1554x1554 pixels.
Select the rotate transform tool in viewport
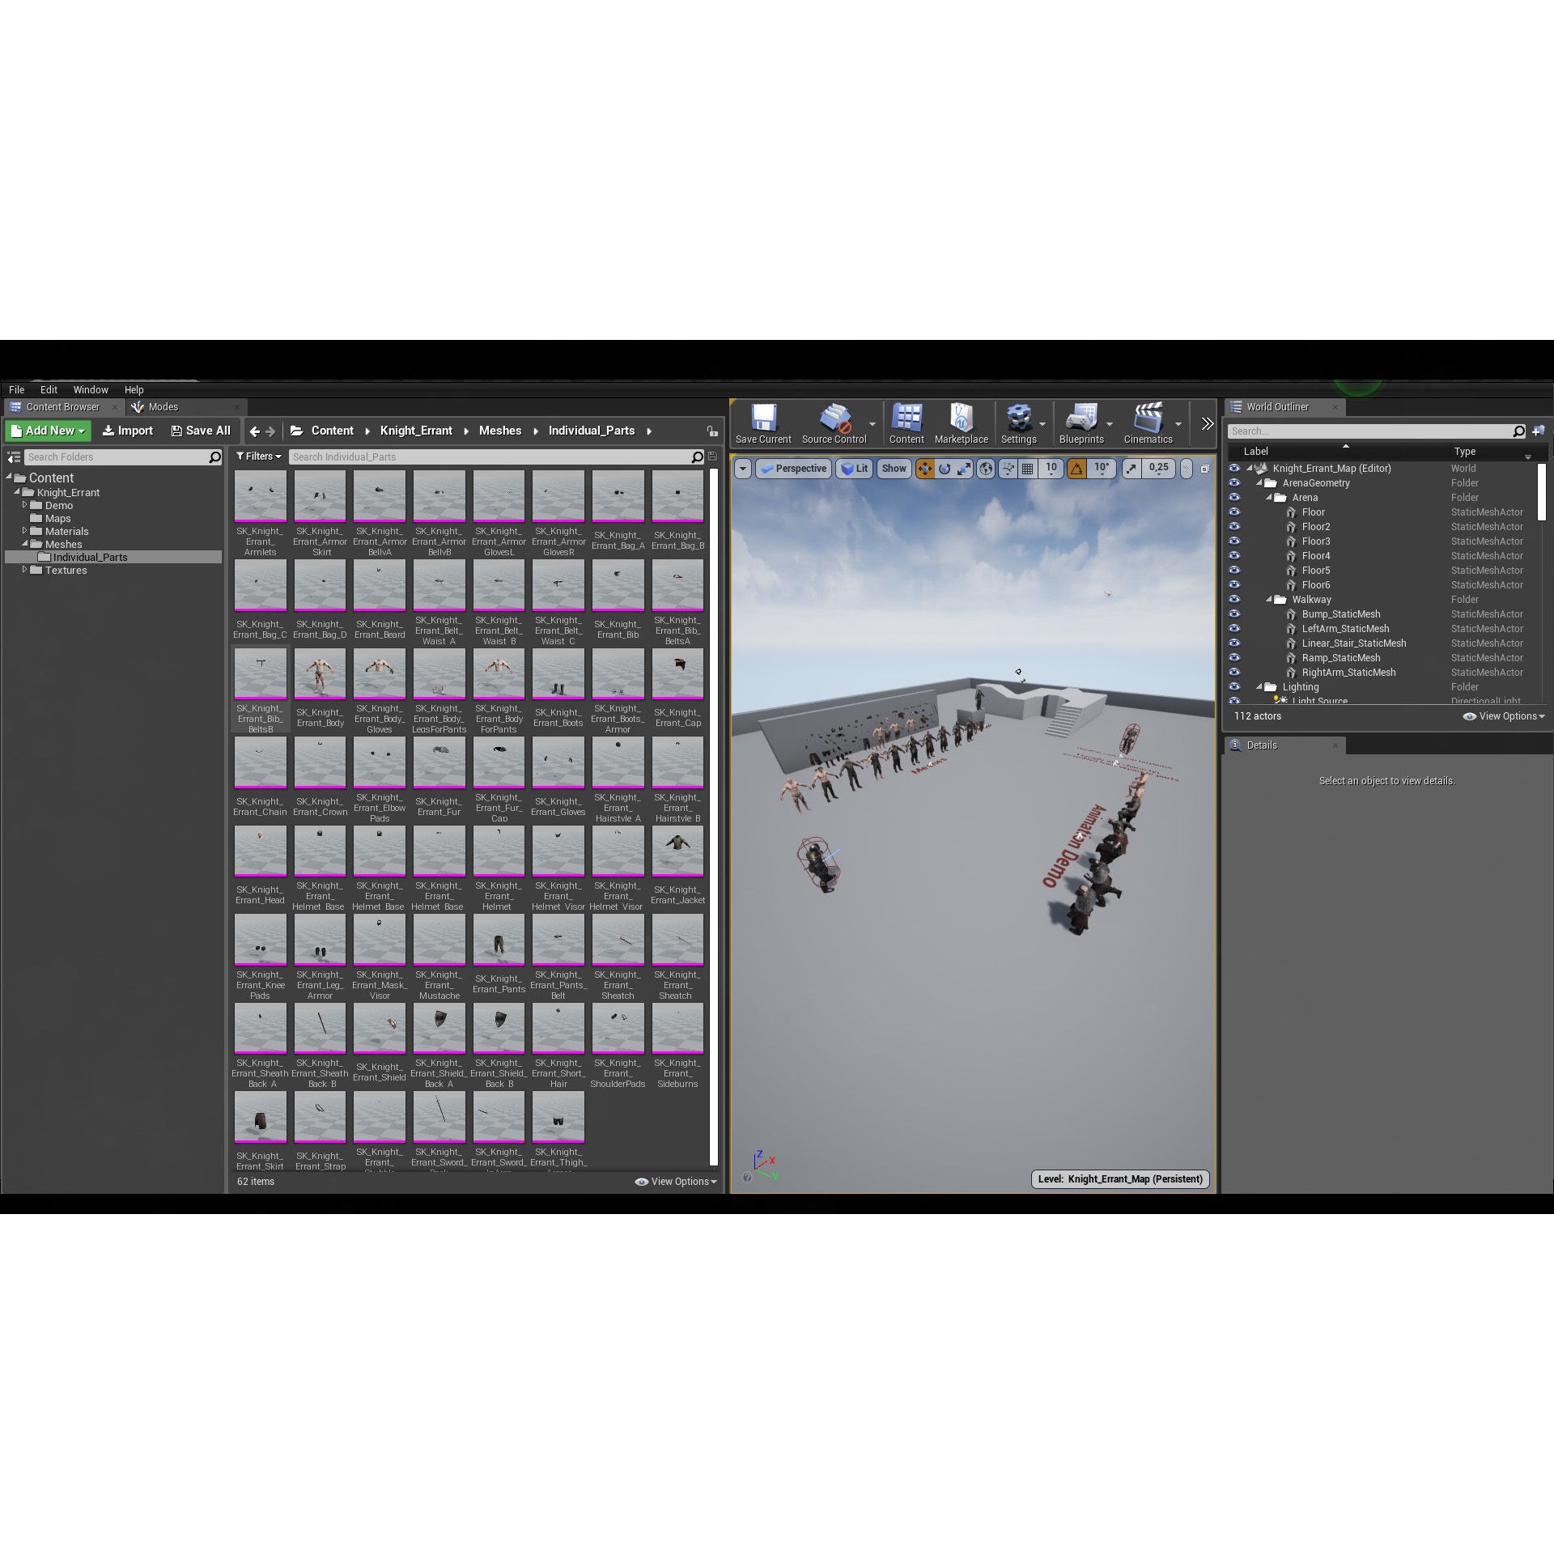(945, 469)
